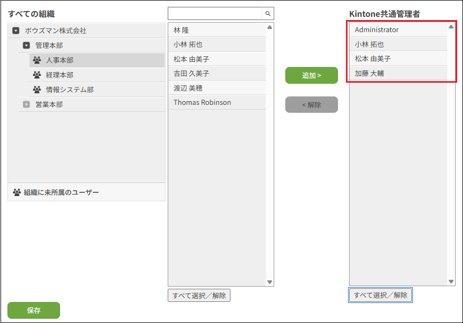Select 加藤 大輔 in Kintone共通管理者 list

(398, 73)
